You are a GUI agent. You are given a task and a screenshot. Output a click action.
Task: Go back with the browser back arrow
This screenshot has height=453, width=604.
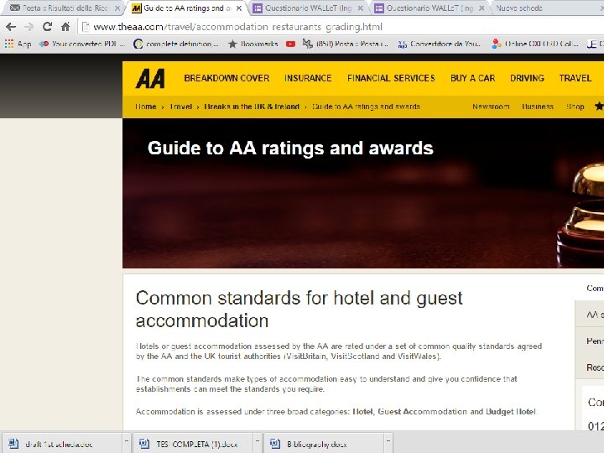click(x=11, y=27)
